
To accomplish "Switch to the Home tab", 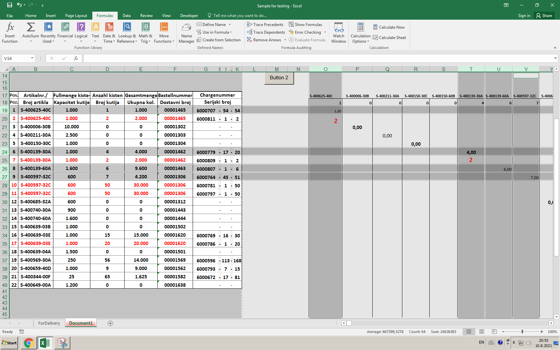I will (x=31, y=16).
